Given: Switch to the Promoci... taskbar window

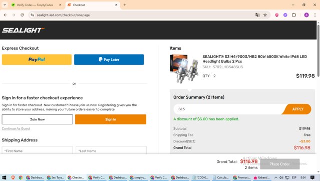Looking at the screenshot, I should (x=242, y=177).
